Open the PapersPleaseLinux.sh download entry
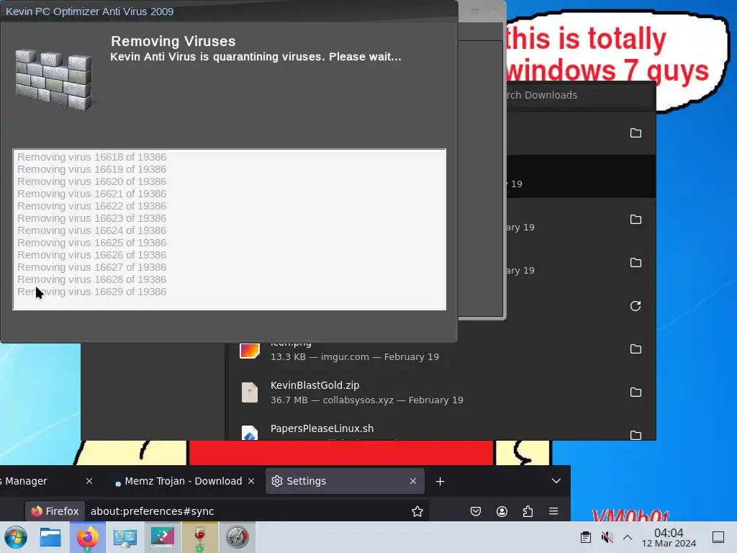The image size is (737, 553). click(442, 428)
